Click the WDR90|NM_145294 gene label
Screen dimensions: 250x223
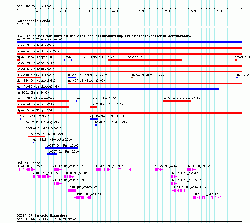point(29,166)
